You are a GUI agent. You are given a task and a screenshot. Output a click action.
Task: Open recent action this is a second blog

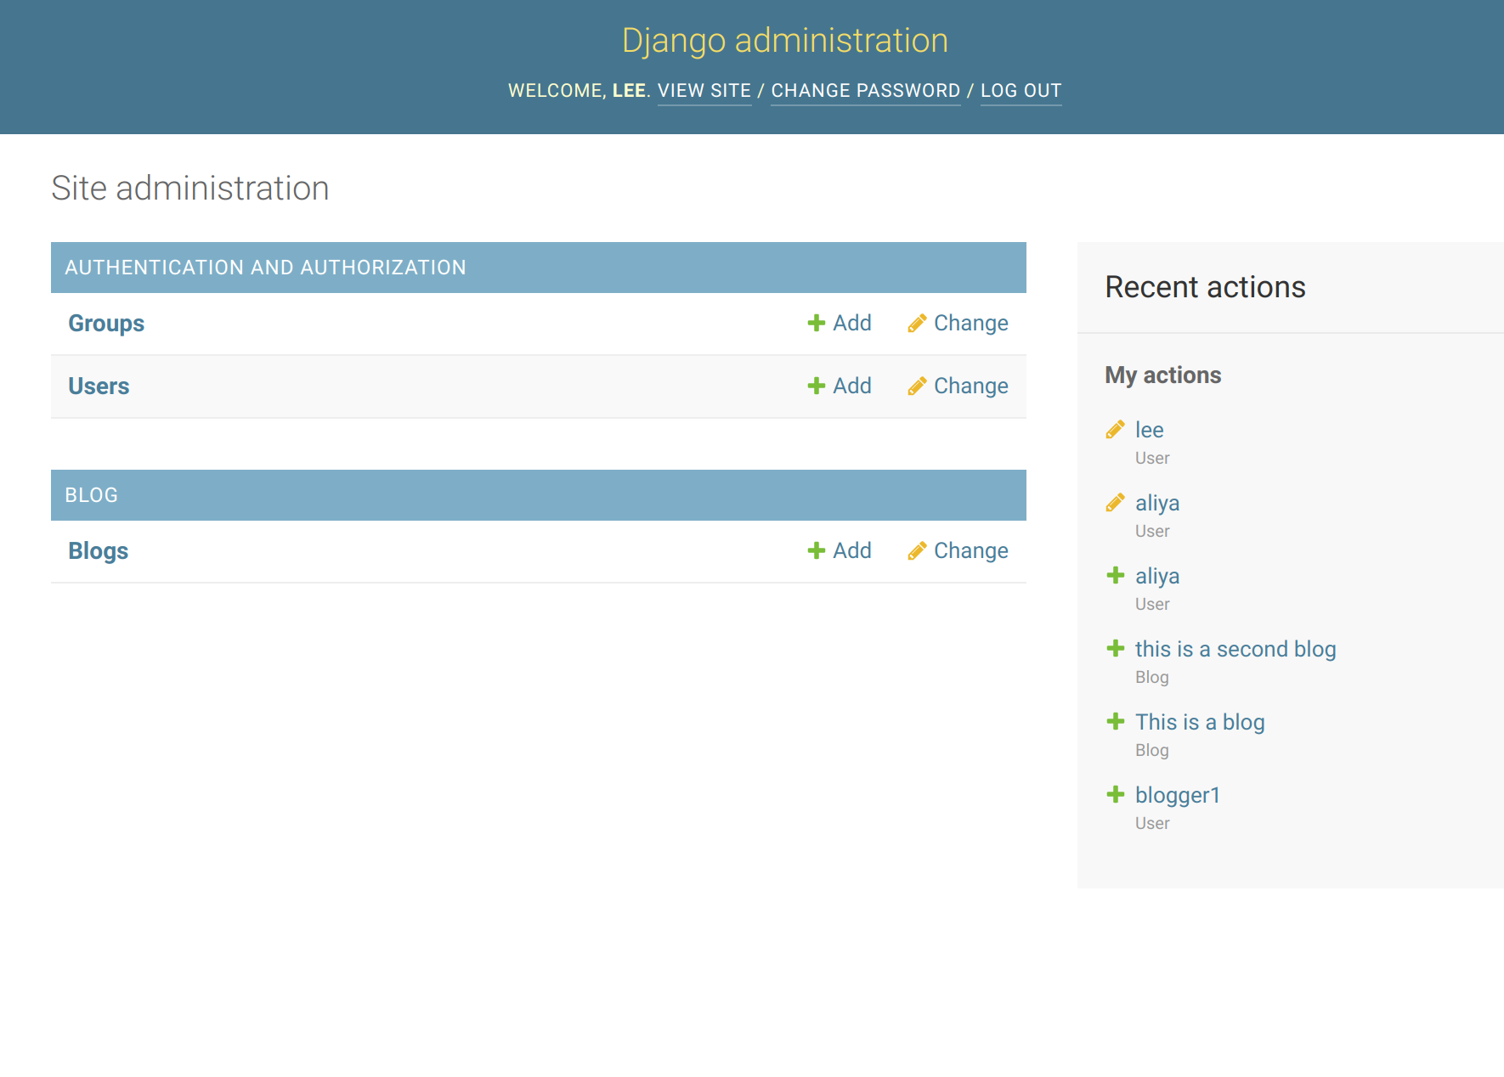[x=1235, y=649]
